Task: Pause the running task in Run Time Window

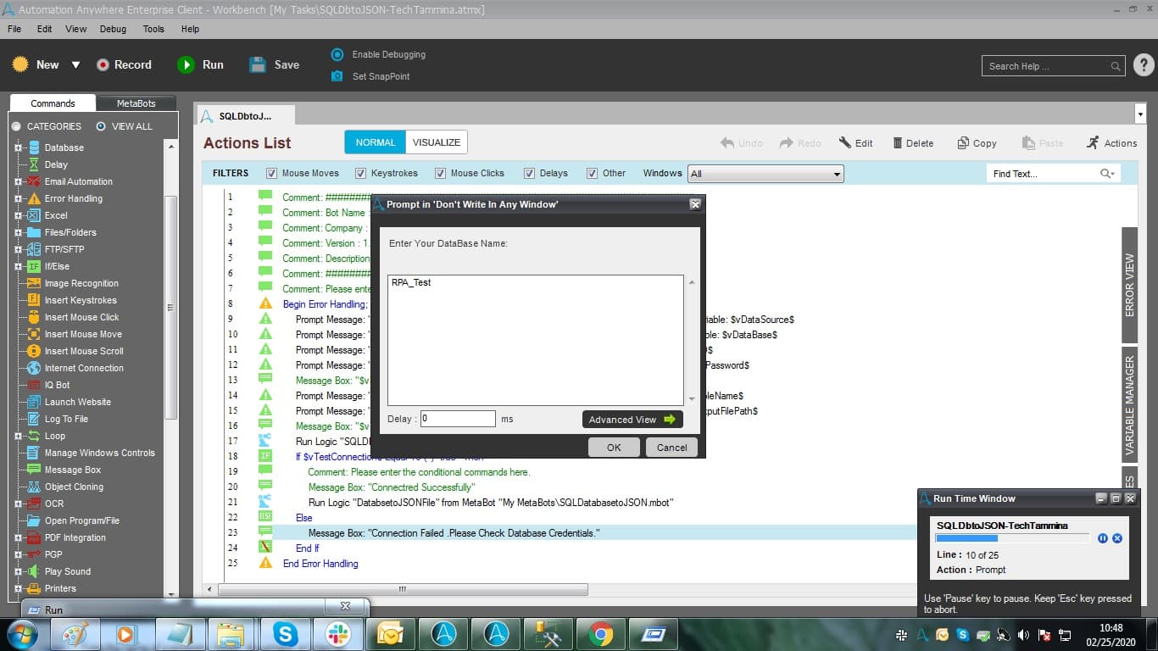Action: tap(1102, 538)
